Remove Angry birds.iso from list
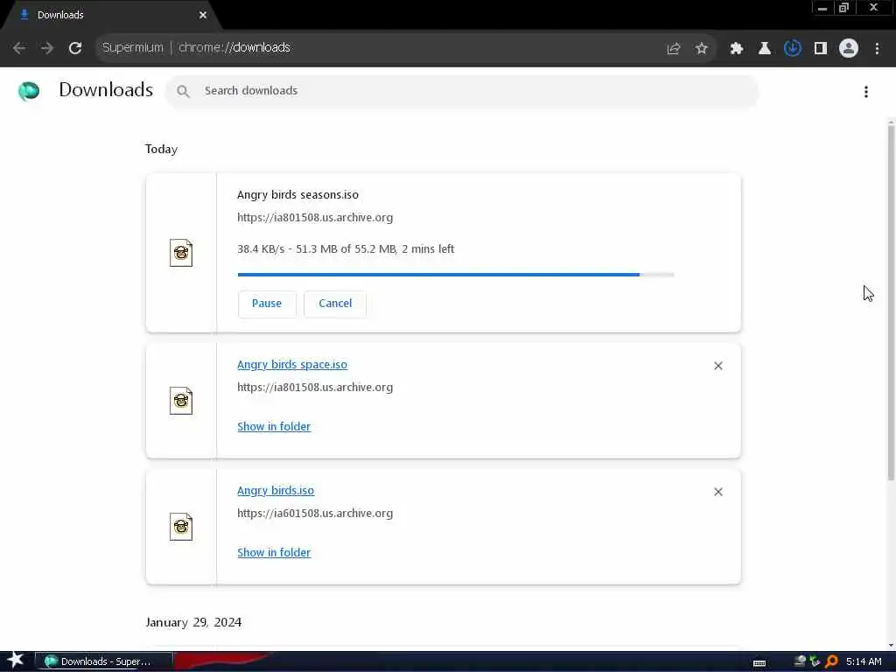The height and width of the screenshot is (672, 896). coord(718,492)
